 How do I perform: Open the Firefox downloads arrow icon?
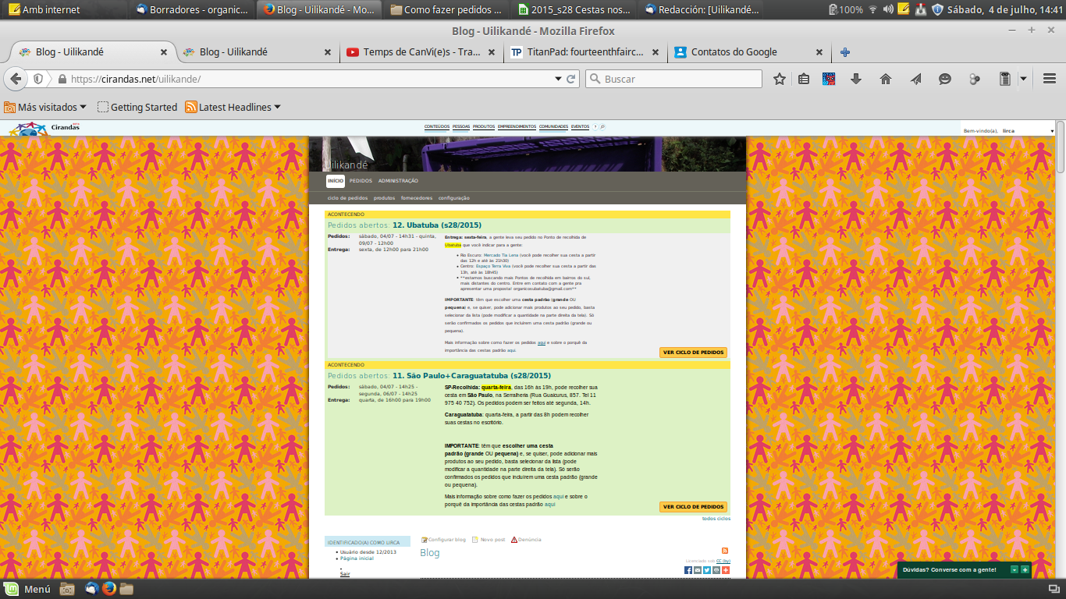tap(856, 79)
